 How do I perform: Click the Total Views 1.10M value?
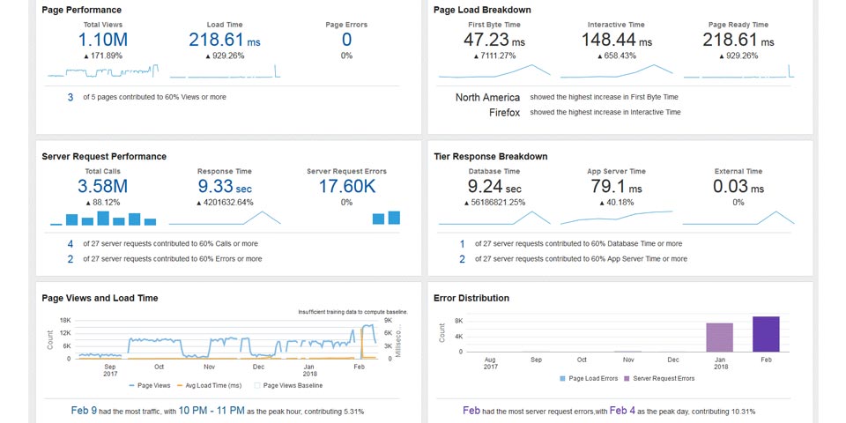point(103,40)
